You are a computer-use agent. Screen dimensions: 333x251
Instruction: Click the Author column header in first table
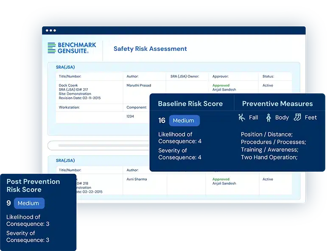point(132,76)
